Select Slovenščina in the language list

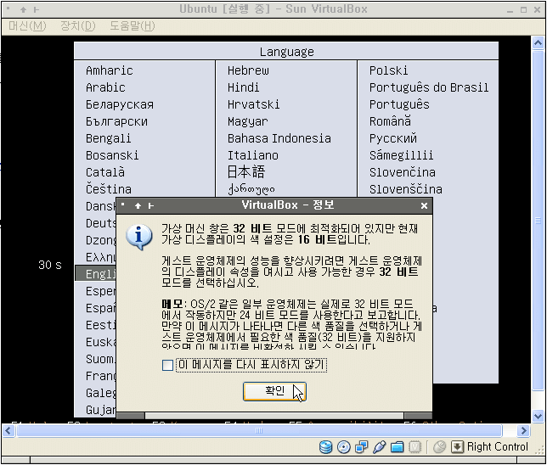pyautogui.click(x=406, y=189)
